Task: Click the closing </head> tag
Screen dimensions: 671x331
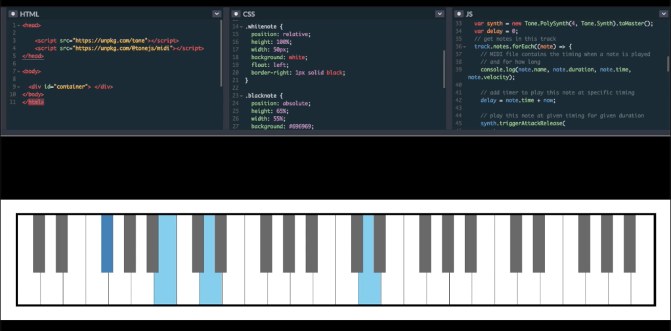Action: [33, 56]
